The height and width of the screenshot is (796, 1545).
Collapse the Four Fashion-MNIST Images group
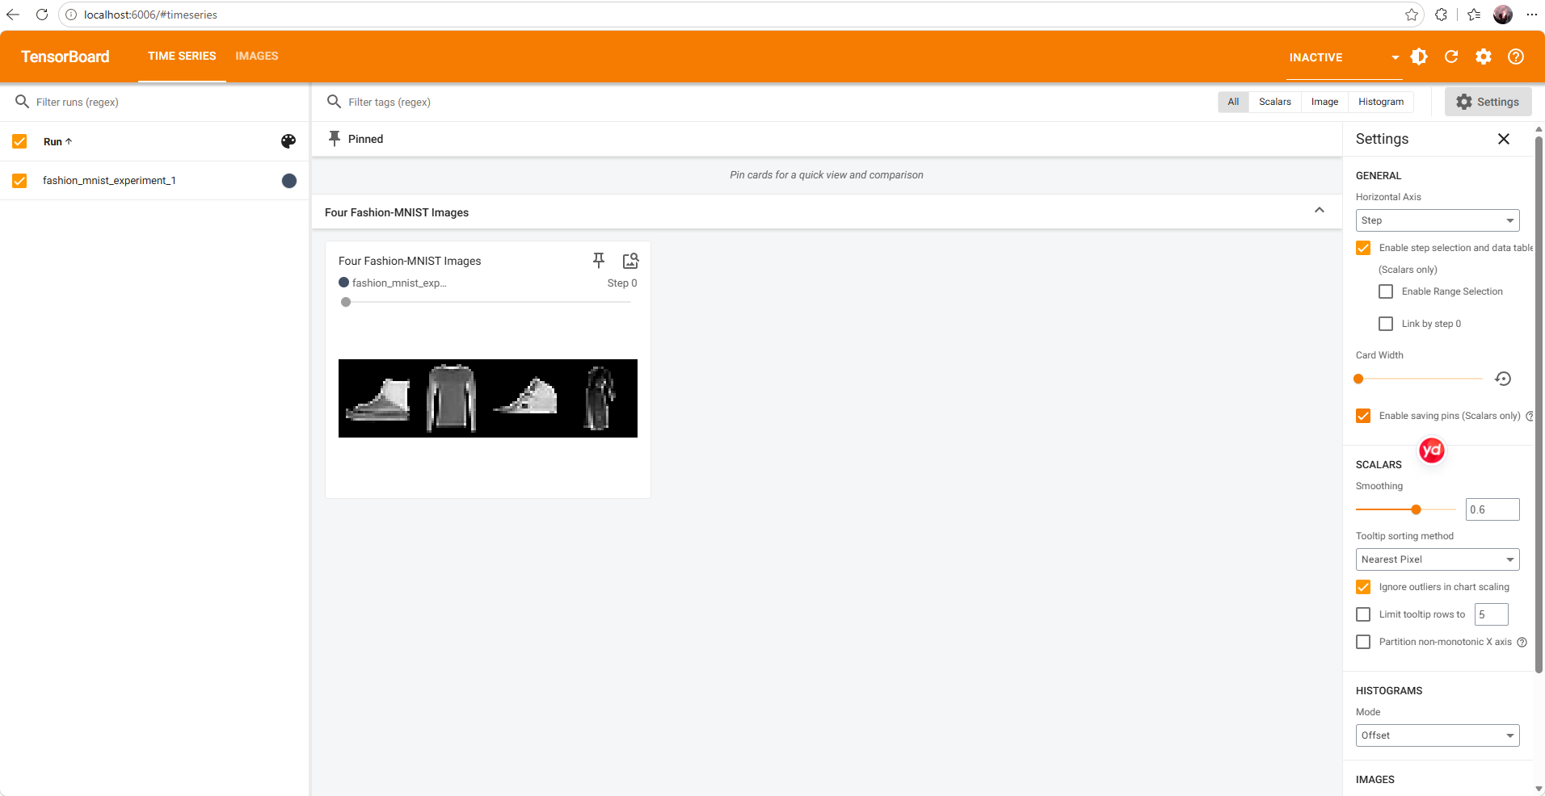pos(1320,211)
